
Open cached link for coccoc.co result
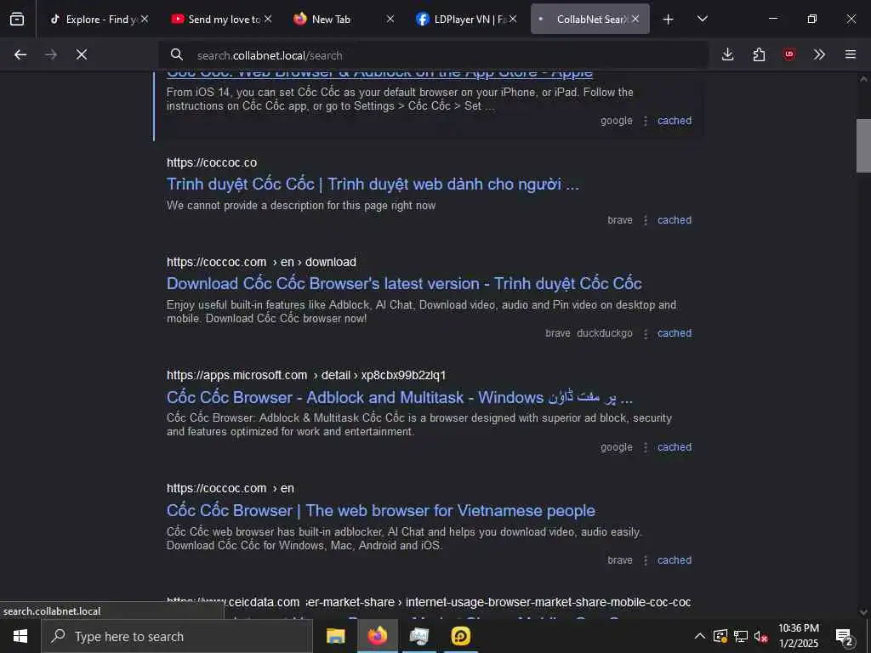pos(675,220)
